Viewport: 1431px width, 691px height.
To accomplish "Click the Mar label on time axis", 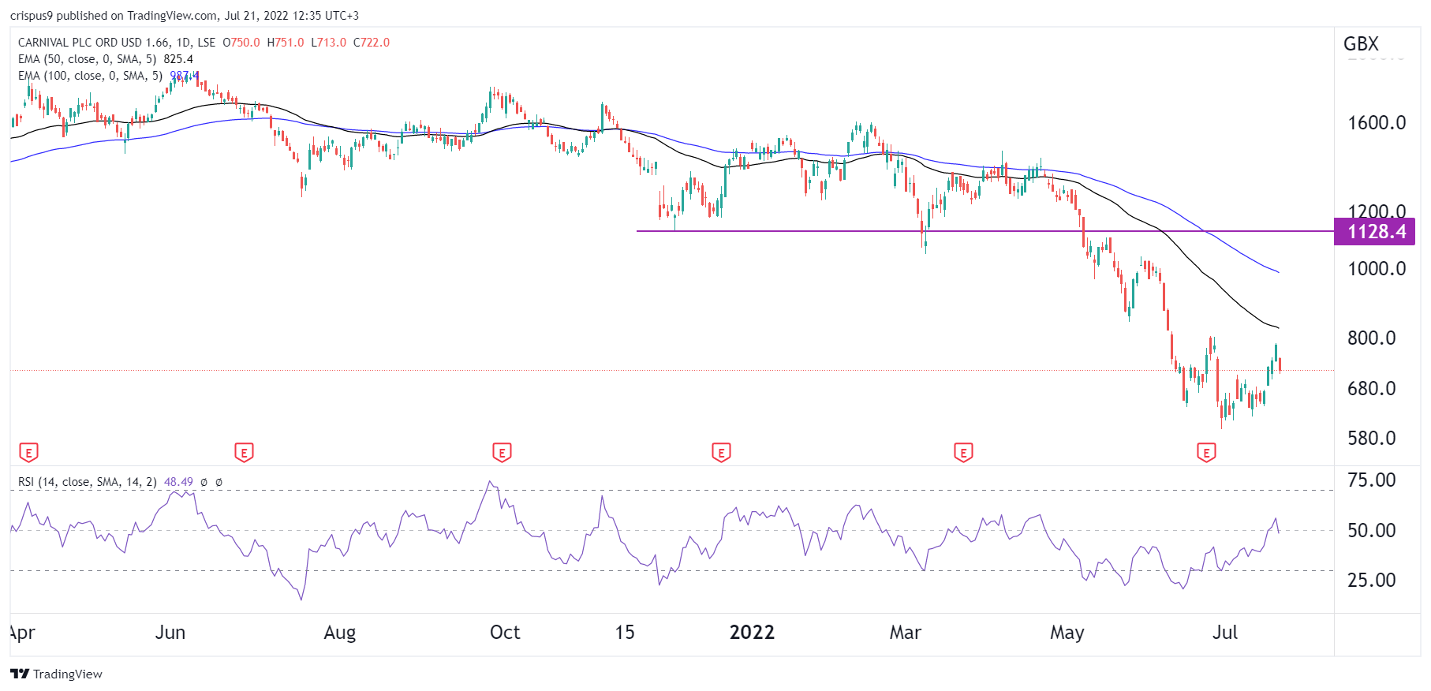I will (x=906, y=633).
